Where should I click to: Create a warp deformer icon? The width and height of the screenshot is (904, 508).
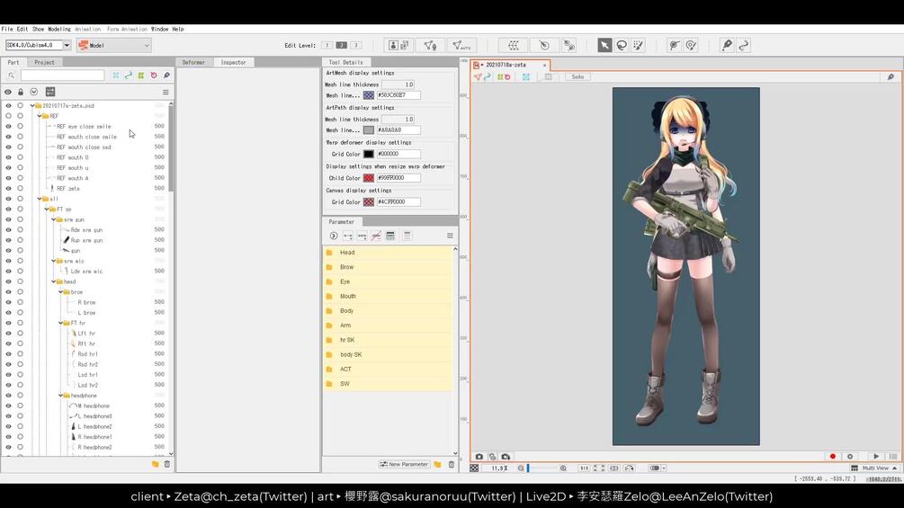pos(513,45)
